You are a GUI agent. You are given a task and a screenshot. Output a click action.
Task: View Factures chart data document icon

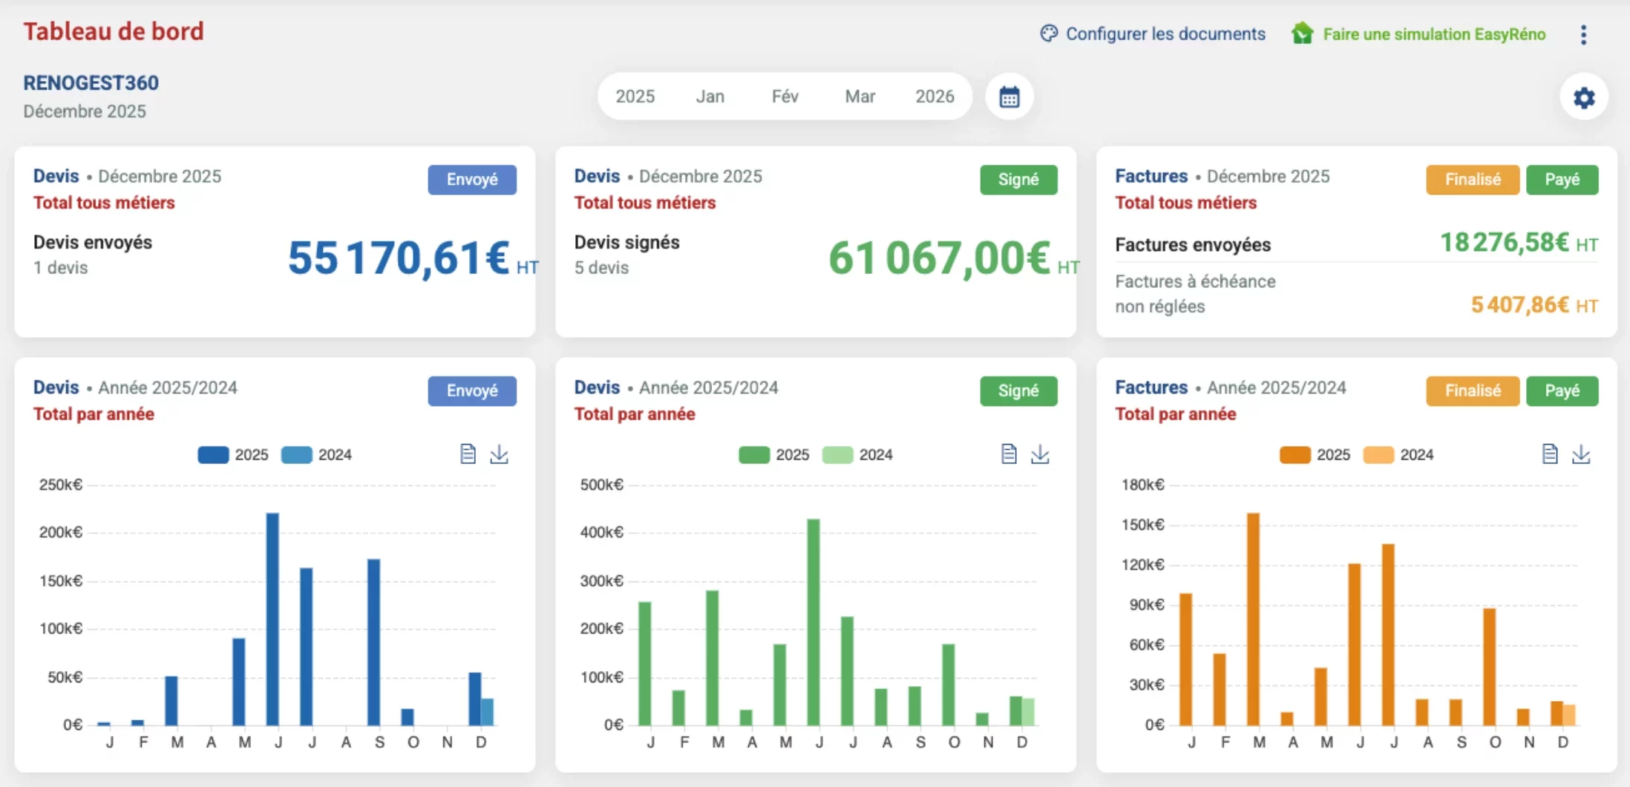coord(1550,454)
